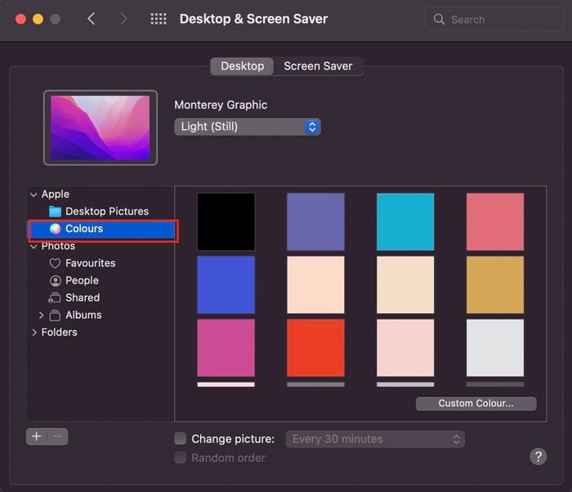The height and width of the screenshot is (492, 572).
Task: Click the Monterey wallpaper preview thumbnail
Action: tap(101, 127)
